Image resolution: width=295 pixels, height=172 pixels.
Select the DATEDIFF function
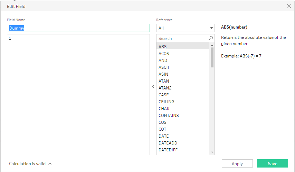pos(168,150)
